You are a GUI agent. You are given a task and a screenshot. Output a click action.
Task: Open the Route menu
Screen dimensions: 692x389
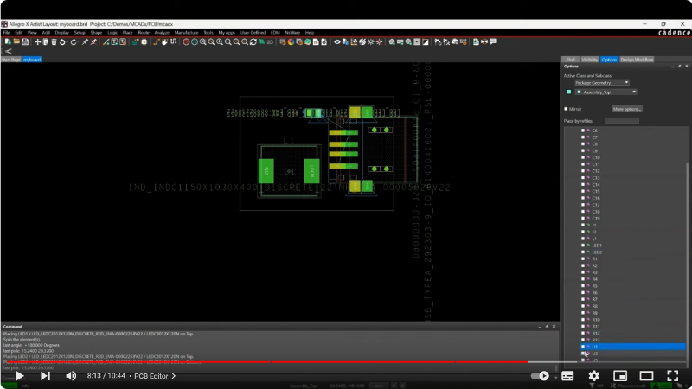(x=144, y=32)
